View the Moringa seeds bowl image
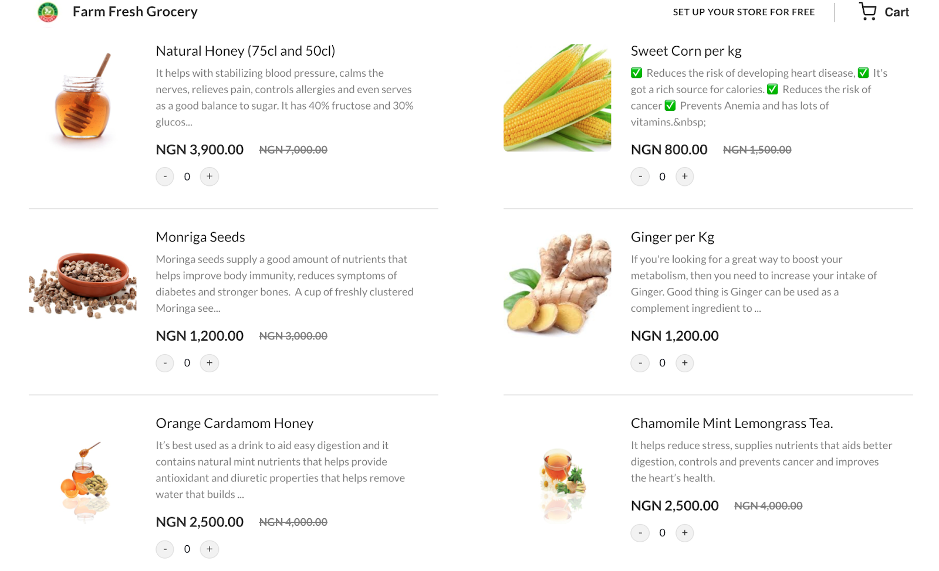This screenshot has height=571, width=939. [83, 284]
